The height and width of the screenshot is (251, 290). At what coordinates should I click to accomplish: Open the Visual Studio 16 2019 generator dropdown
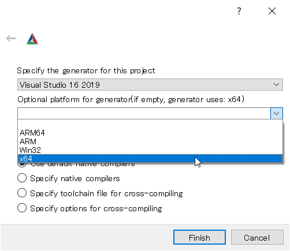150,85
